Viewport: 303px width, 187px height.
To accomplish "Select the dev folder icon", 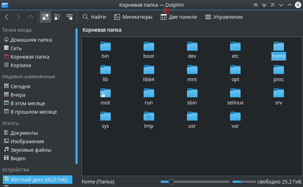I will coord(192,47).
